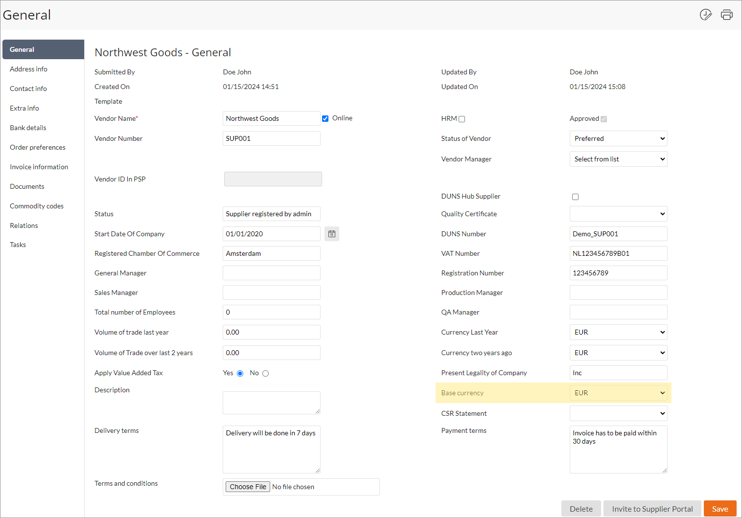Click the Registration Number field

[x=619, y=273]
